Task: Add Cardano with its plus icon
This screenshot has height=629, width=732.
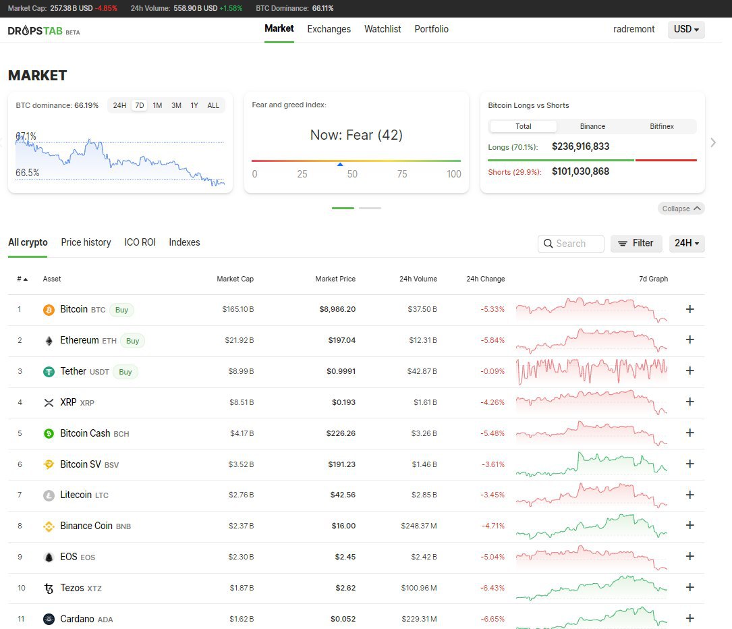Action: [689, 618]
